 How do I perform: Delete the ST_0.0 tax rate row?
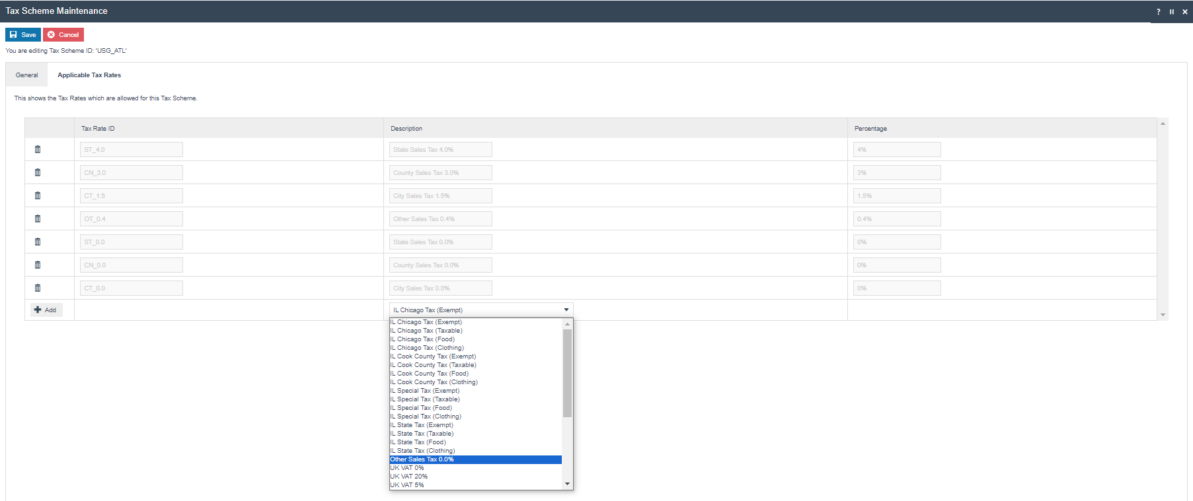(x=38, y=242)
